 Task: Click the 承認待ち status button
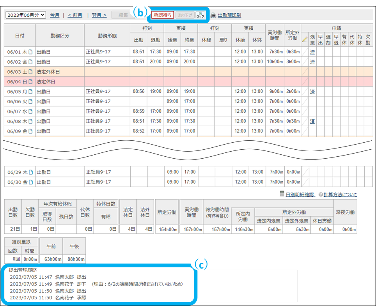click(x=163, y=15)
